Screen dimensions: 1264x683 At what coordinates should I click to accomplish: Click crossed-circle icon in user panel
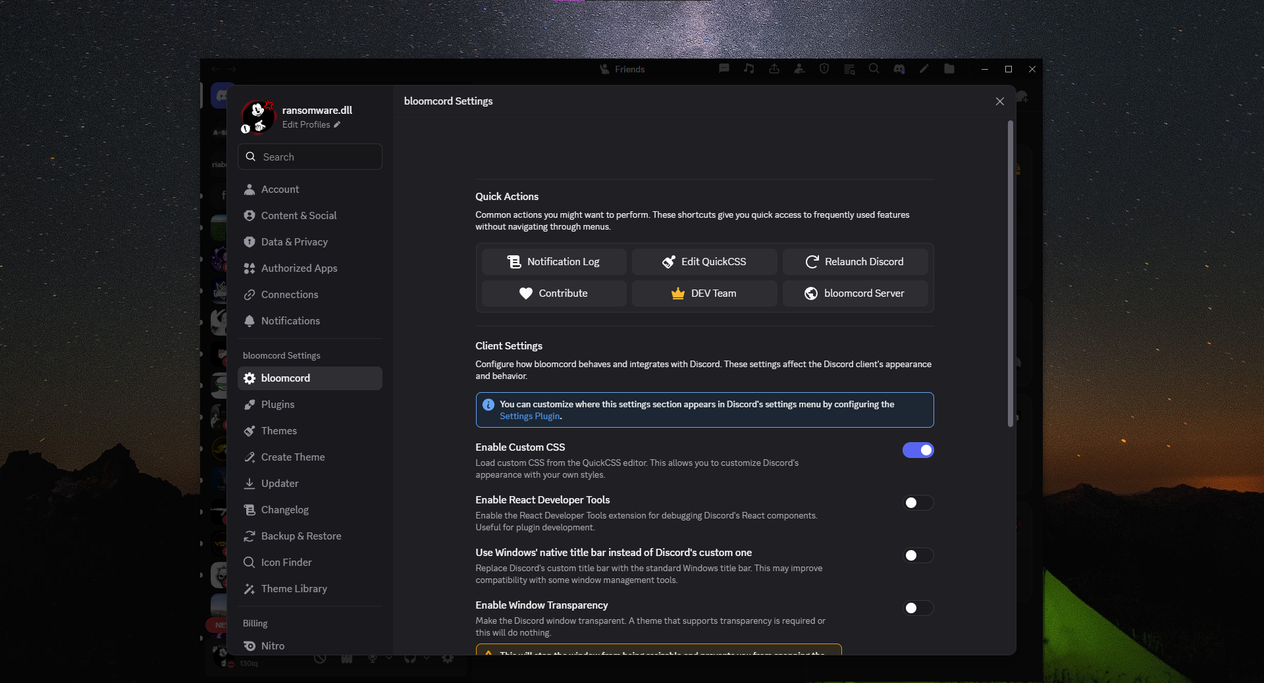pos(320,659)
